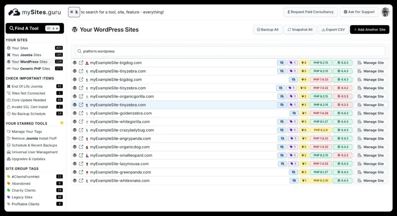Click the PHP 7.4.32 badge
This screenshot has width=397, height=216.
click(x=321, y=88)
